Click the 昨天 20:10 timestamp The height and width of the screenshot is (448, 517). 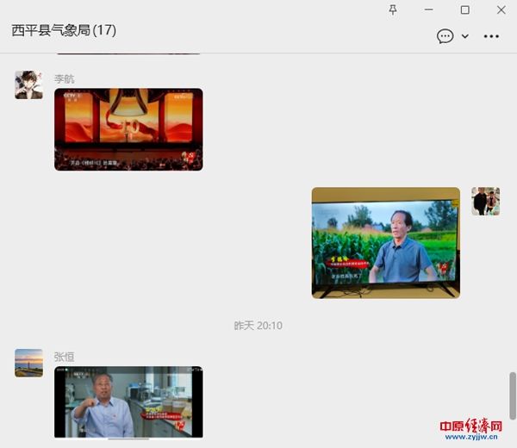[x=258, y=326]
